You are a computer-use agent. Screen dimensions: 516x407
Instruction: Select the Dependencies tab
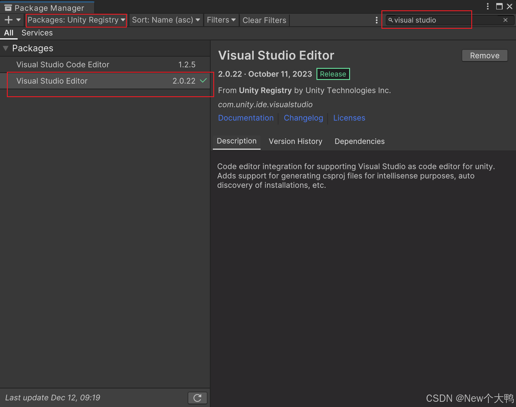(359, 141)
